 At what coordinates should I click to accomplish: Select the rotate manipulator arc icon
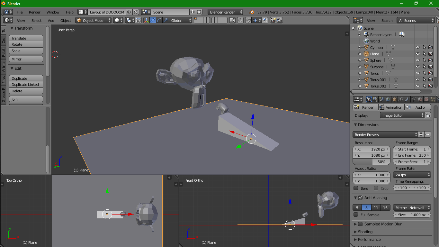pyautogui.click(x=159, y=20)
